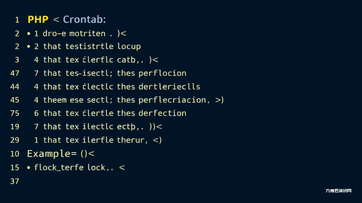Click the text thes derfection
The image size is (362, 203).
click(151, 113)
